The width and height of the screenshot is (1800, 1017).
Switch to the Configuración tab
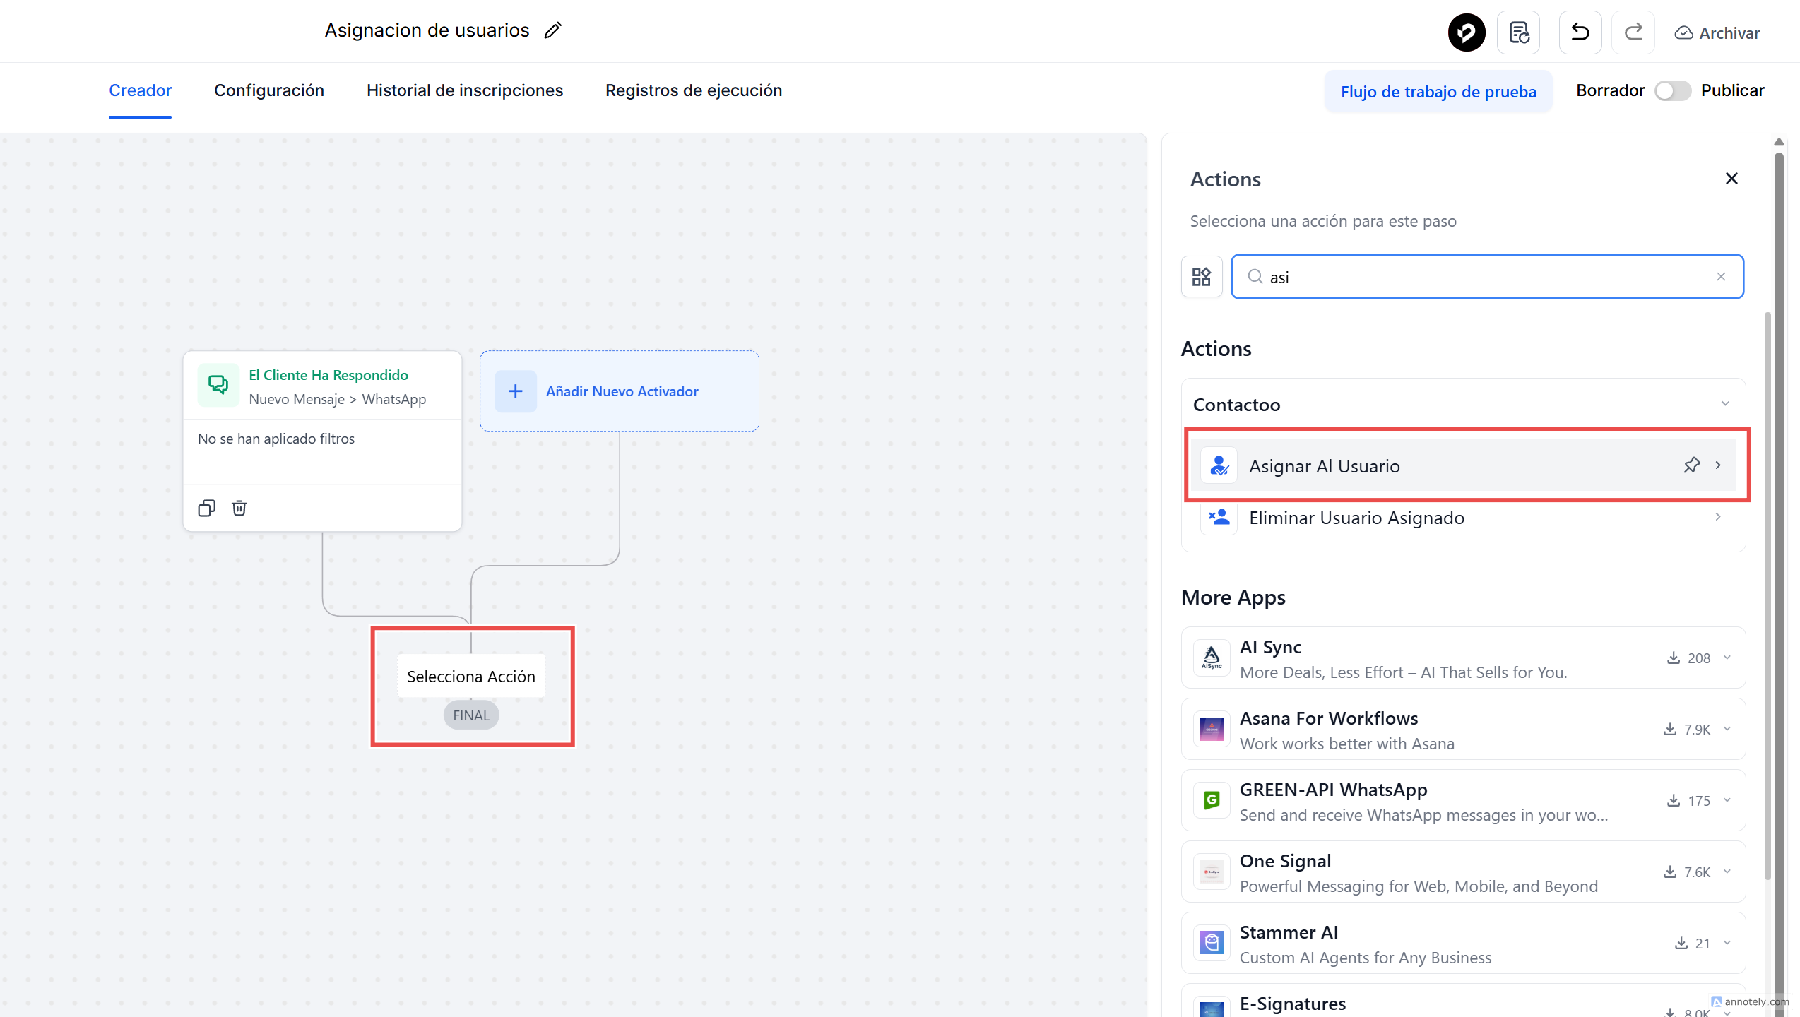pos(268,90)
